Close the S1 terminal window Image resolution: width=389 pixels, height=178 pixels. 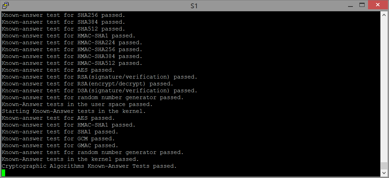[378, 5]
